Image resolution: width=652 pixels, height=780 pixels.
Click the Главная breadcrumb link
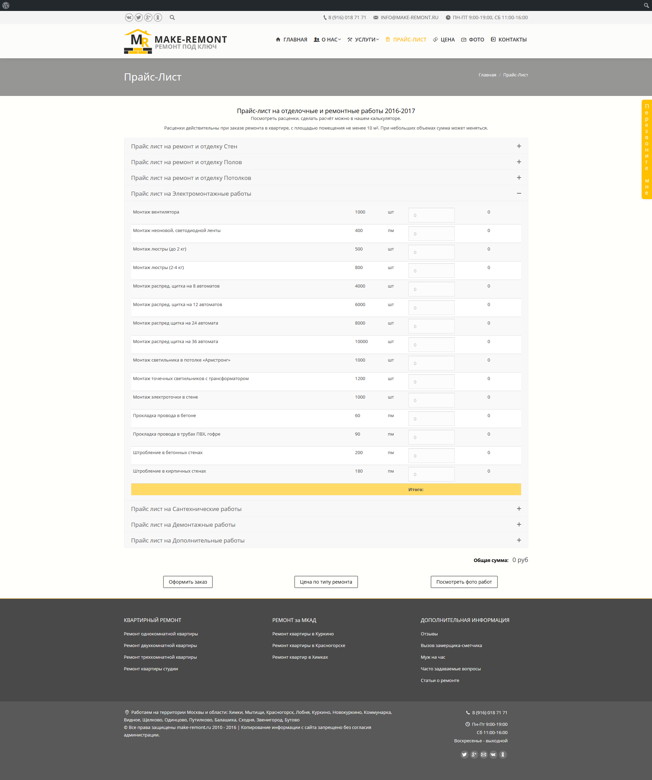(487, 75)
